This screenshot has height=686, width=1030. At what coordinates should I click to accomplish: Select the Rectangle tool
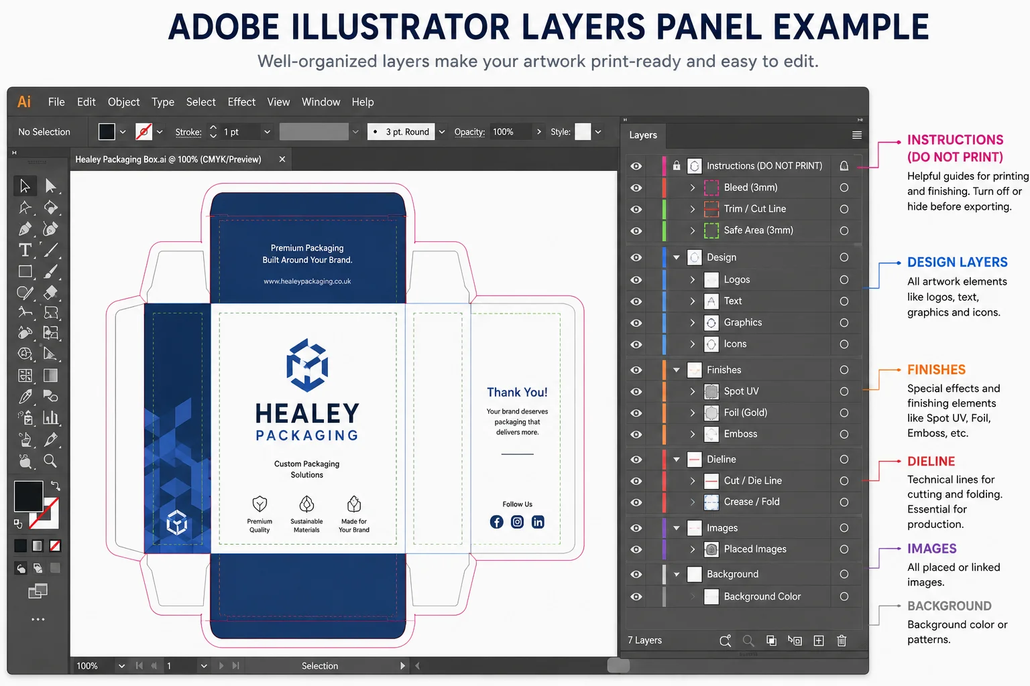[25, 271]
